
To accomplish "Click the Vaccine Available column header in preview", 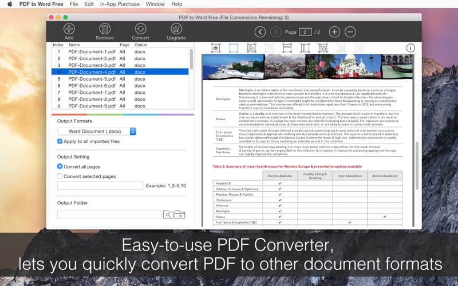I will (280, 176).
